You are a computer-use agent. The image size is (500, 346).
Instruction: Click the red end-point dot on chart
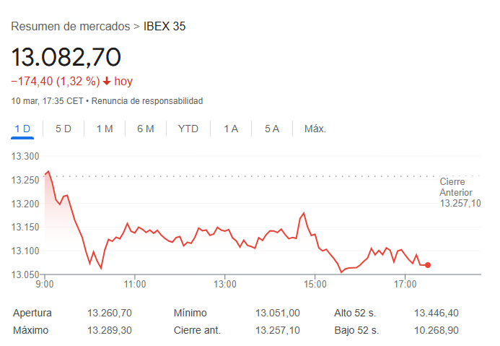click(428, 265)
